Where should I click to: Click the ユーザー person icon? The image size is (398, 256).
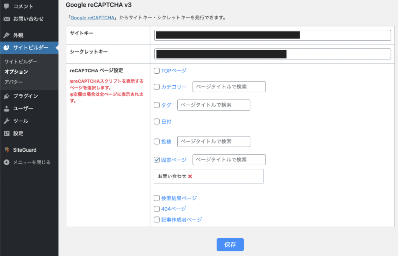point(7,109)
